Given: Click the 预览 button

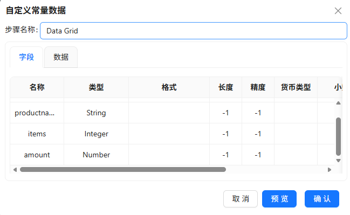Looking at the screenshot, I should click(279, 199).
